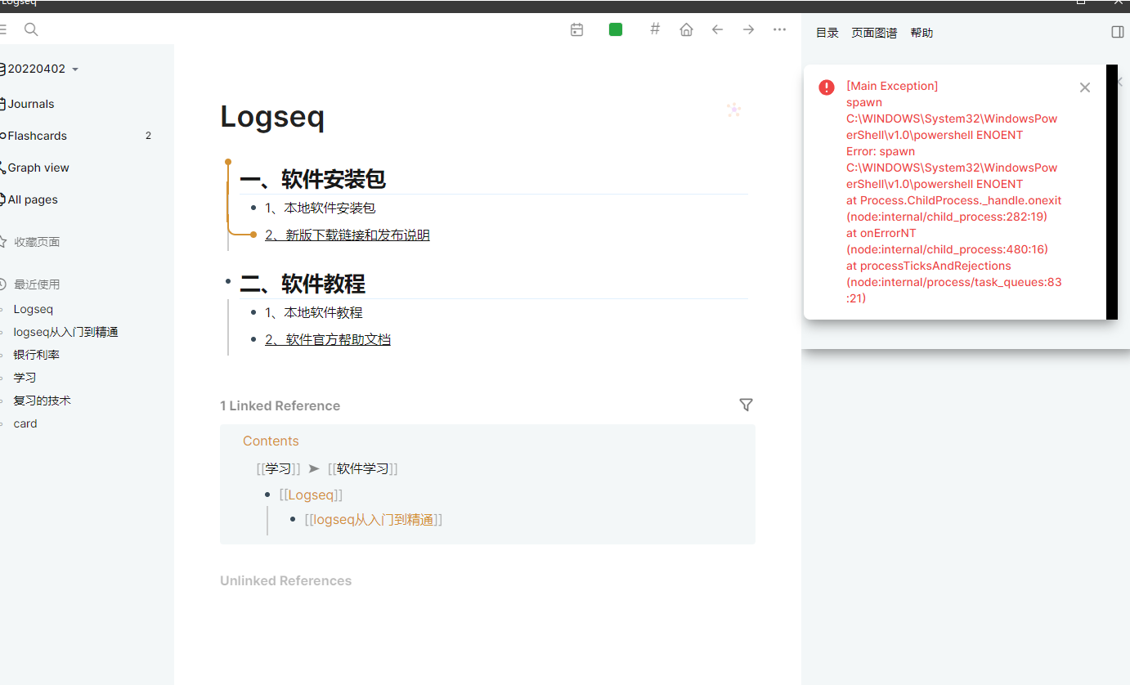
Task: Expand Unlinked References section
Action: tap(285, 580)
